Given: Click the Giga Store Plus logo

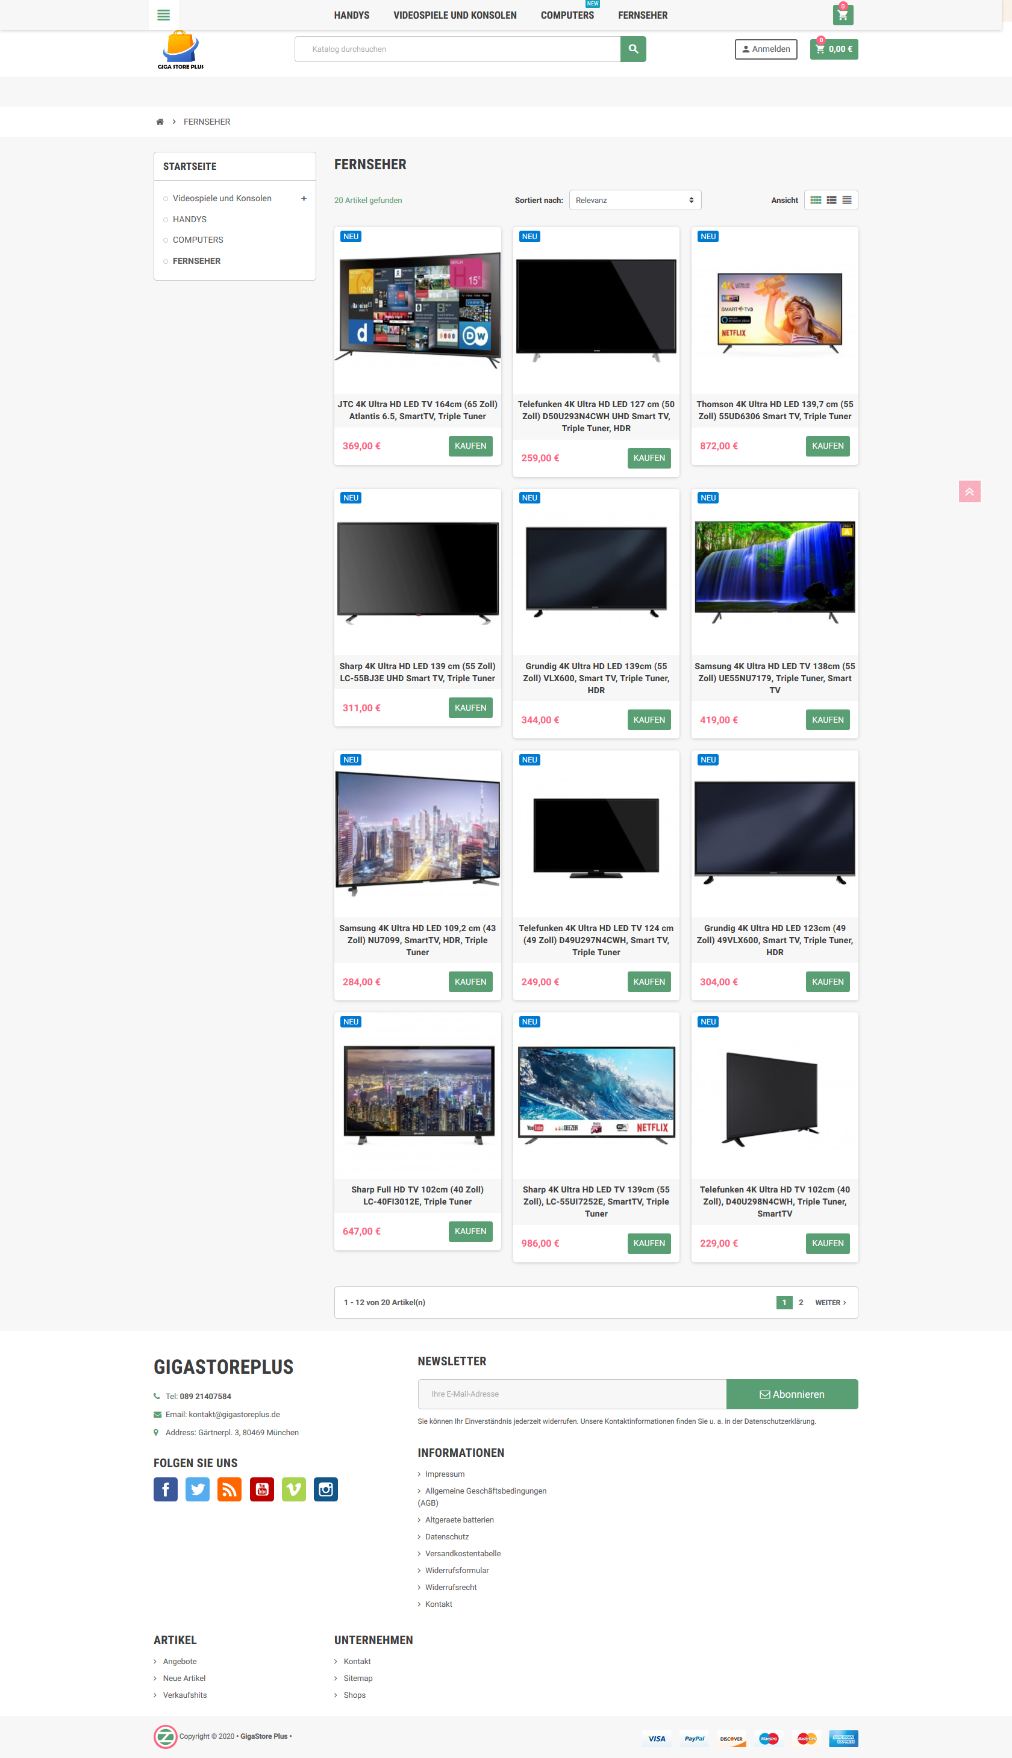Looking at the screenshot, I should click(180, 49).
